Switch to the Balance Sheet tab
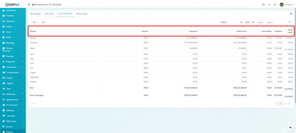This screenshot has width=296, height=133. (x=82, y=14)
